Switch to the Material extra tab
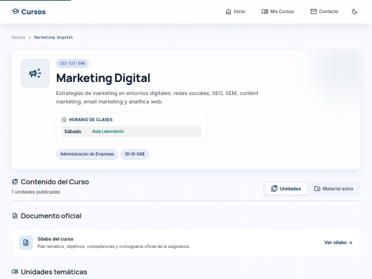 pos(333,189)
